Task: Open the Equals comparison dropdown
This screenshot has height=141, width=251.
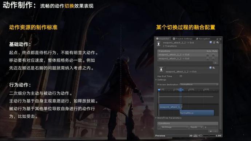Action: (x=196, y=127)
